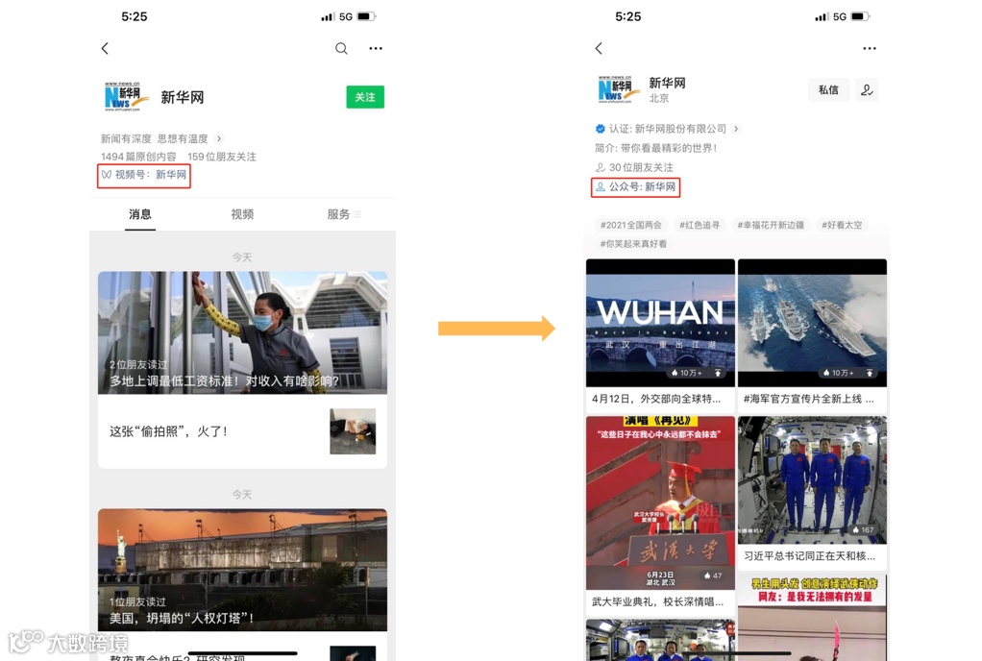Open the 视频号: 新华网 link
The width and height of the screenshot is (982, 661).
click(x=144, y=175)
